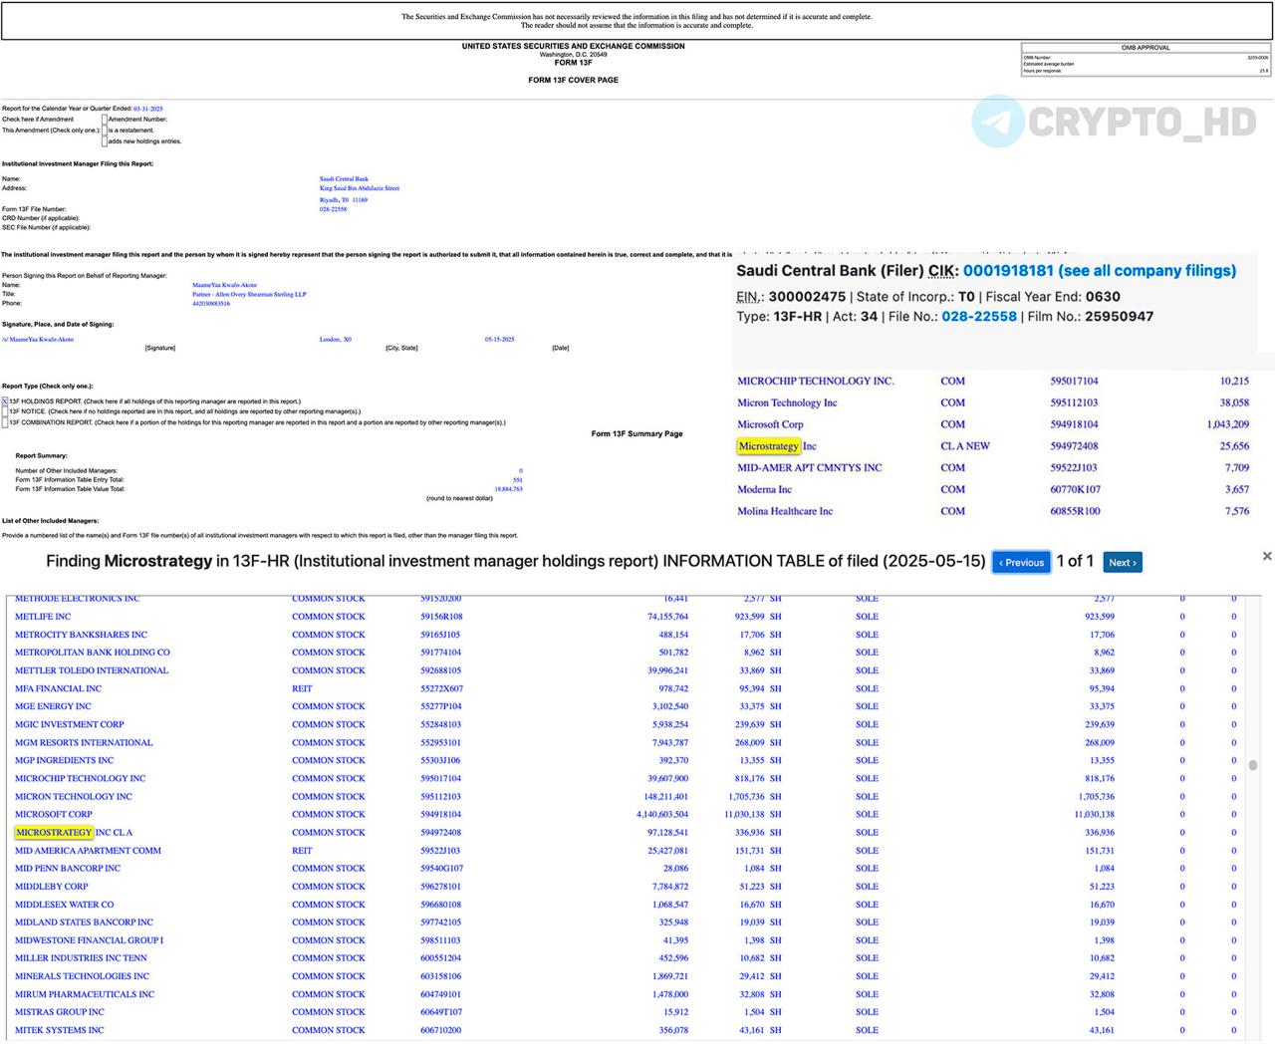1275x1054 pixels.
Task: Click Molina Healthcare Inc in upper table
Action: click(x=785, y=512)
